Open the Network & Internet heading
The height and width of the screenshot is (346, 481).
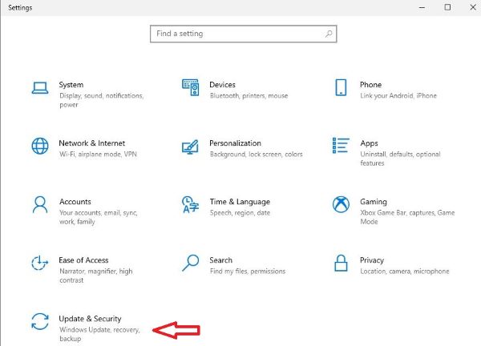(91, 143)
